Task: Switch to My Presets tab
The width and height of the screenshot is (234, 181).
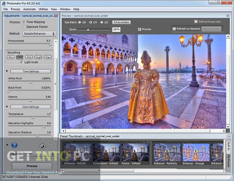Action: 228,162
